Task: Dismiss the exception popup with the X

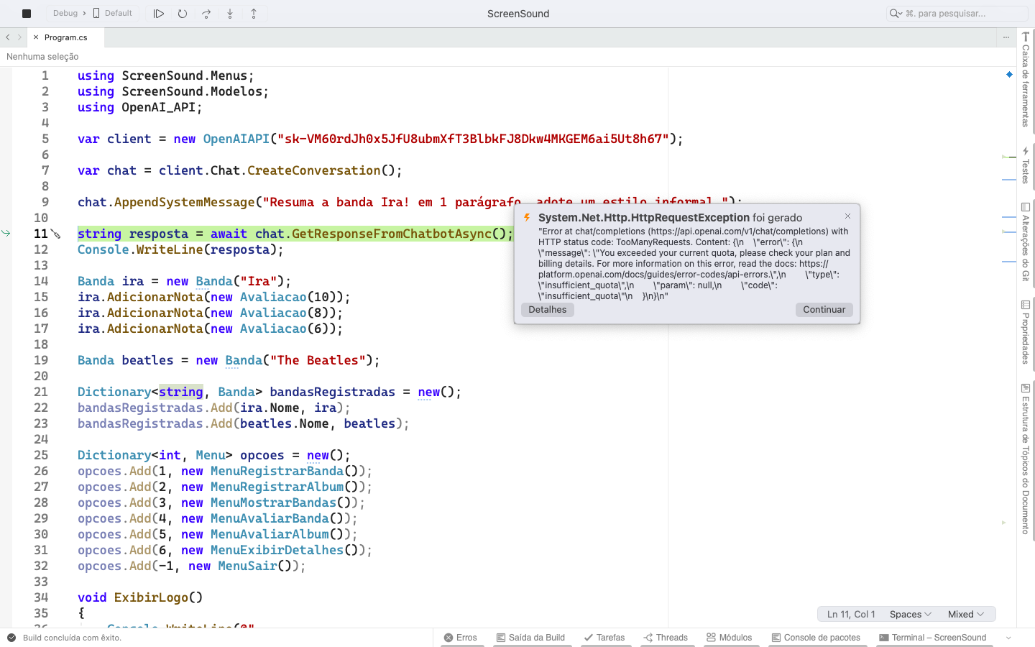Action: click(848, 216)
